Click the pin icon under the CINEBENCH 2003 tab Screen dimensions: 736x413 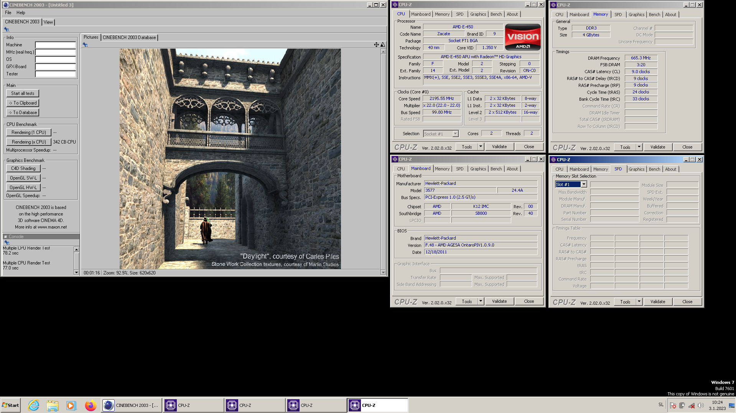[7, 29]
